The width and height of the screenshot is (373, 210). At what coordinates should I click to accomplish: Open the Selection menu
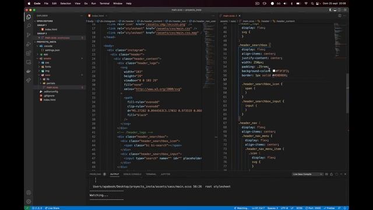coord(66,3)
